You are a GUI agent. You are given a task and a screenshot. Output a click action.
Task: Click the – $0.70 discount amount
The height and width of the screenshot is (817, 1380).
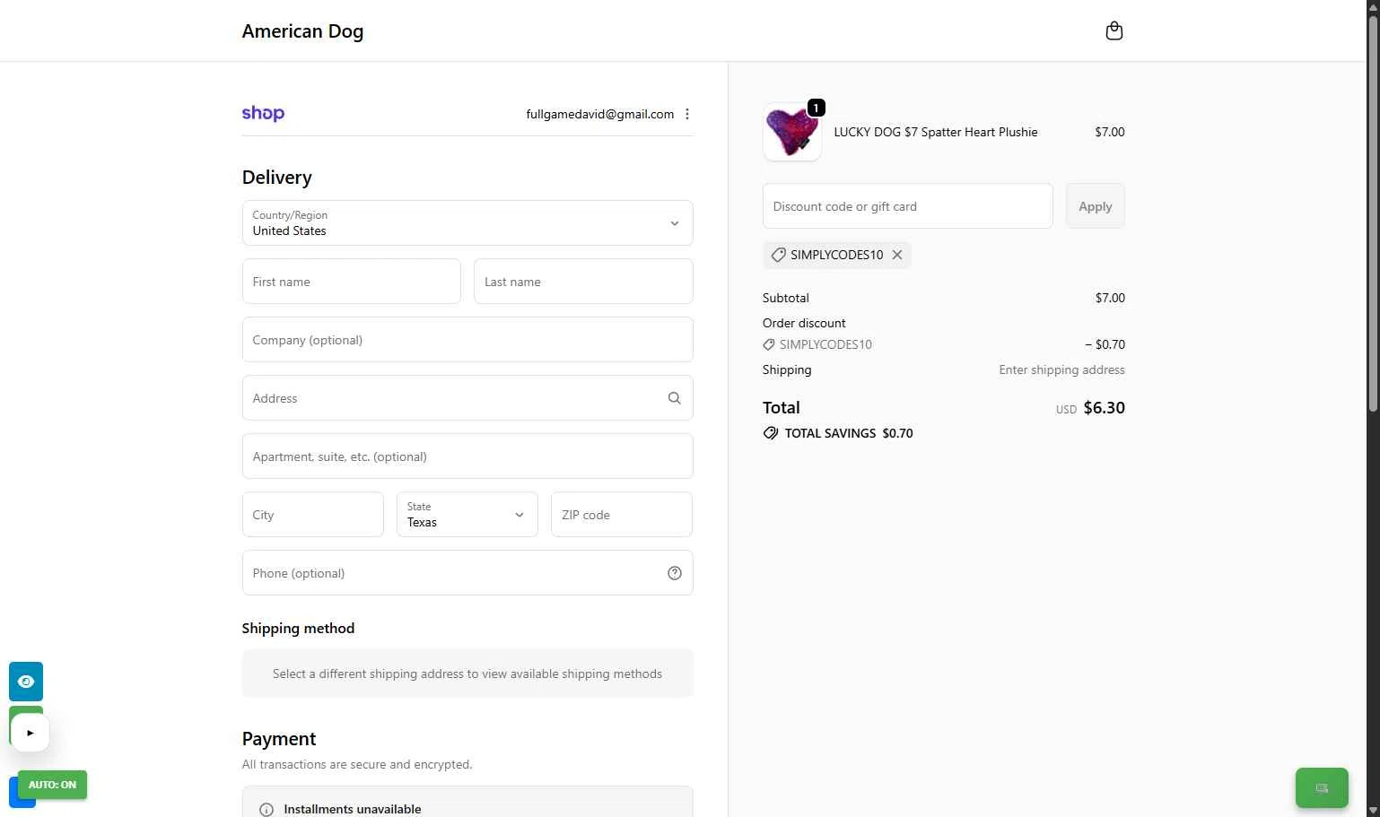[x=1105, y=344]
